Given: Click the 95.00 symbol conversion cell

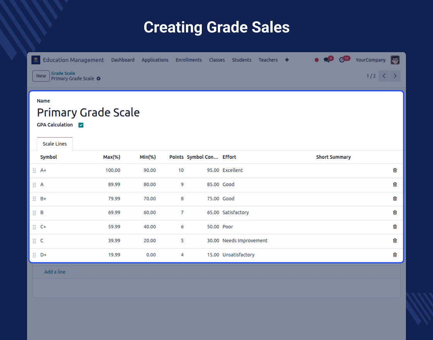Looking at the screenshot, I should [x=213, y=170].
